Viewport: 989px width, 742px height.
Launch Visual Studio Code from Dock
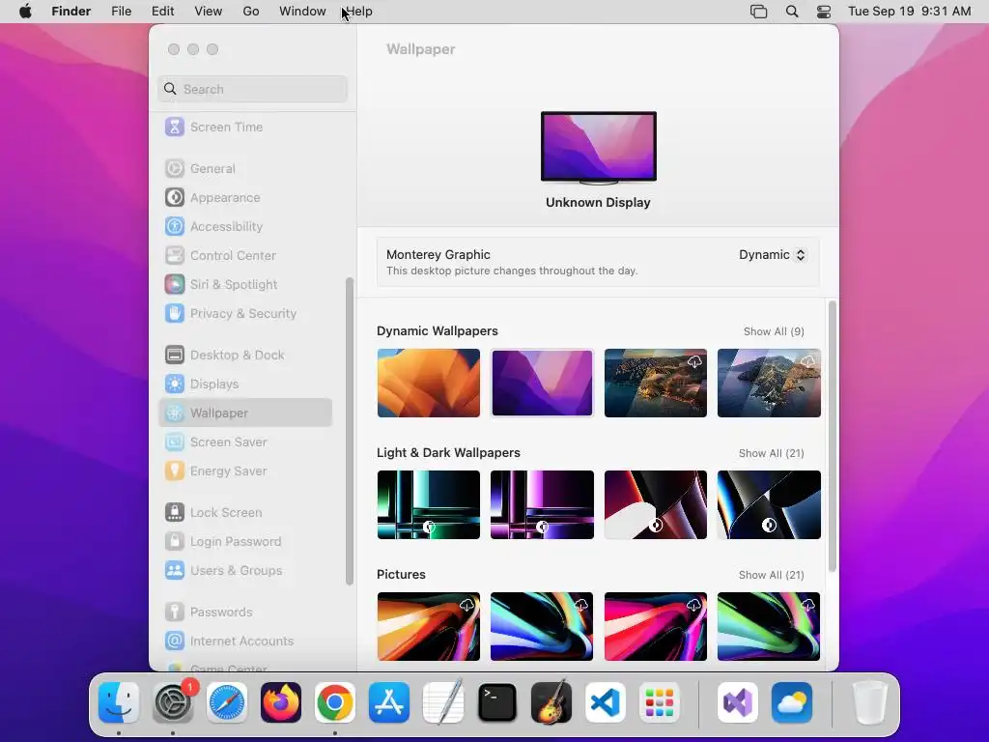tap(606, 702)
